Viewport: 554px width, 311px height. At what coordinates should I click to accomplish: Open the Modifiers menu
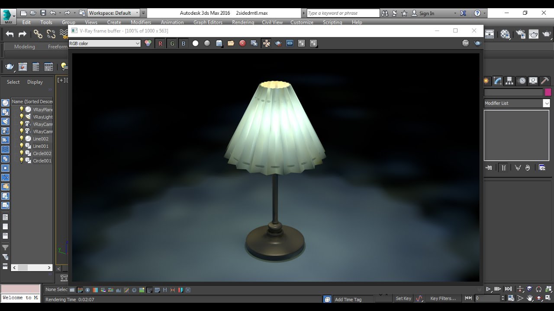[141, 22]
